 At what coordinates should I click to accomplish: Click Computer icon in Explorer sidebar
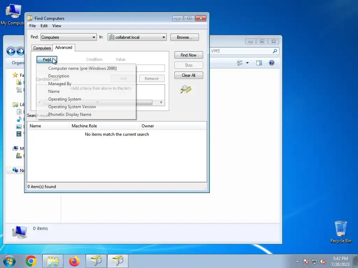(x=15, y=148)
